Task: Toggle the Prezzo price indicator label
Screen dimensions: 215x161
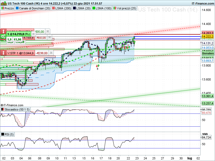Action: (8, 8)
